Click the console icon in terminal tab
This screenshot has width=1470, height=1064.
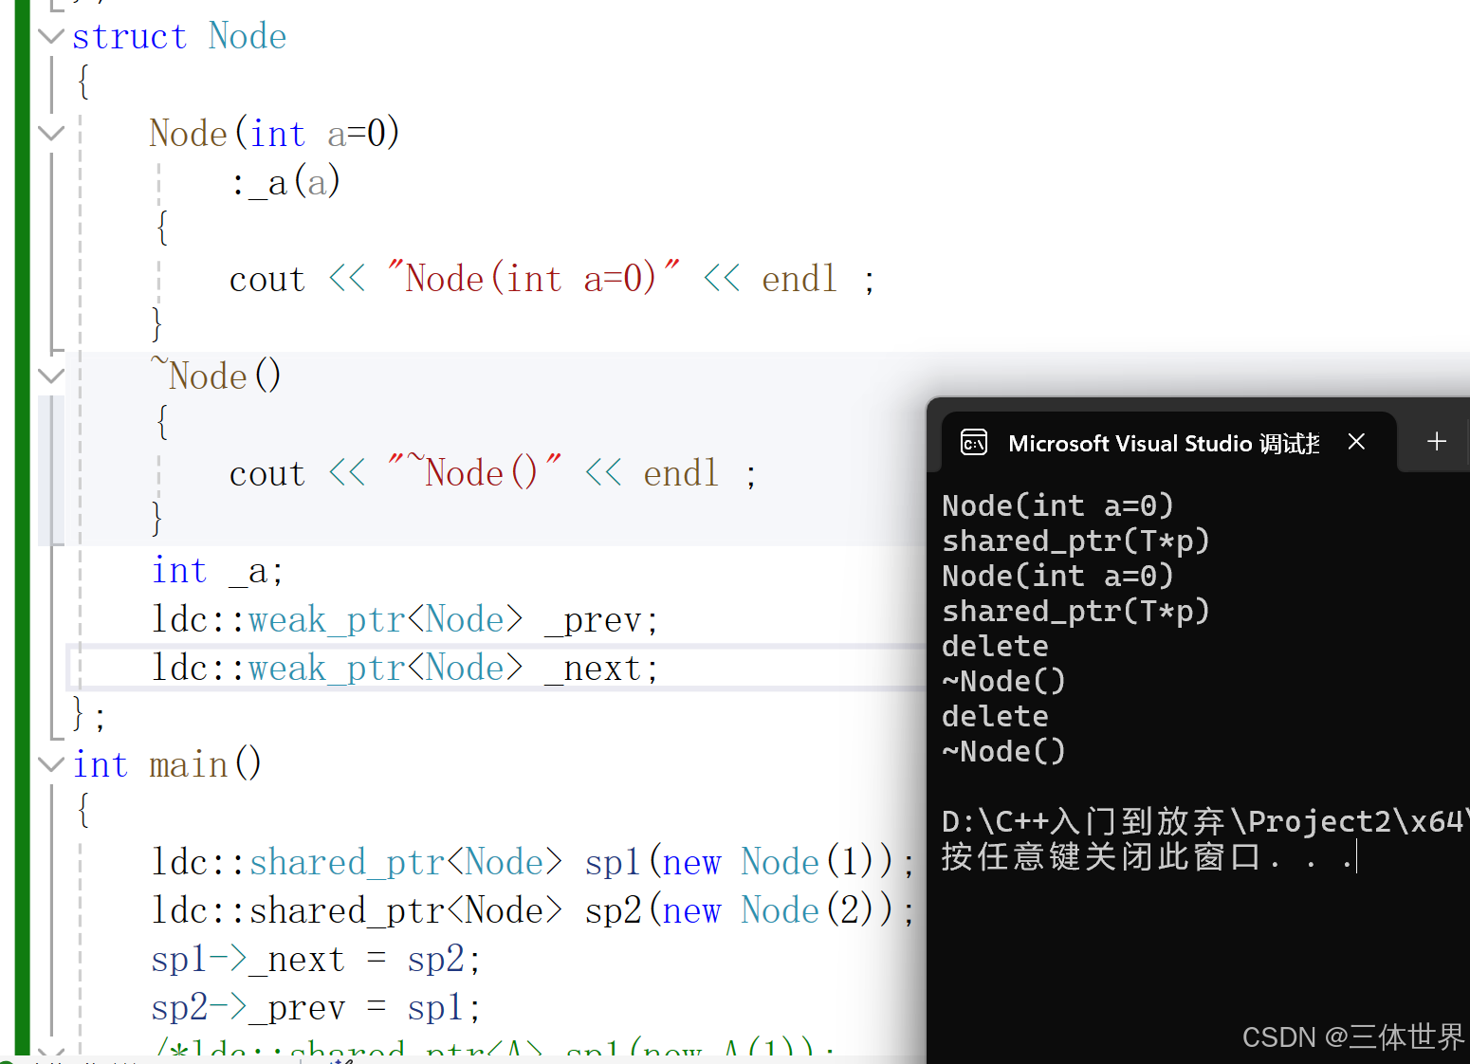click(974, 443)
